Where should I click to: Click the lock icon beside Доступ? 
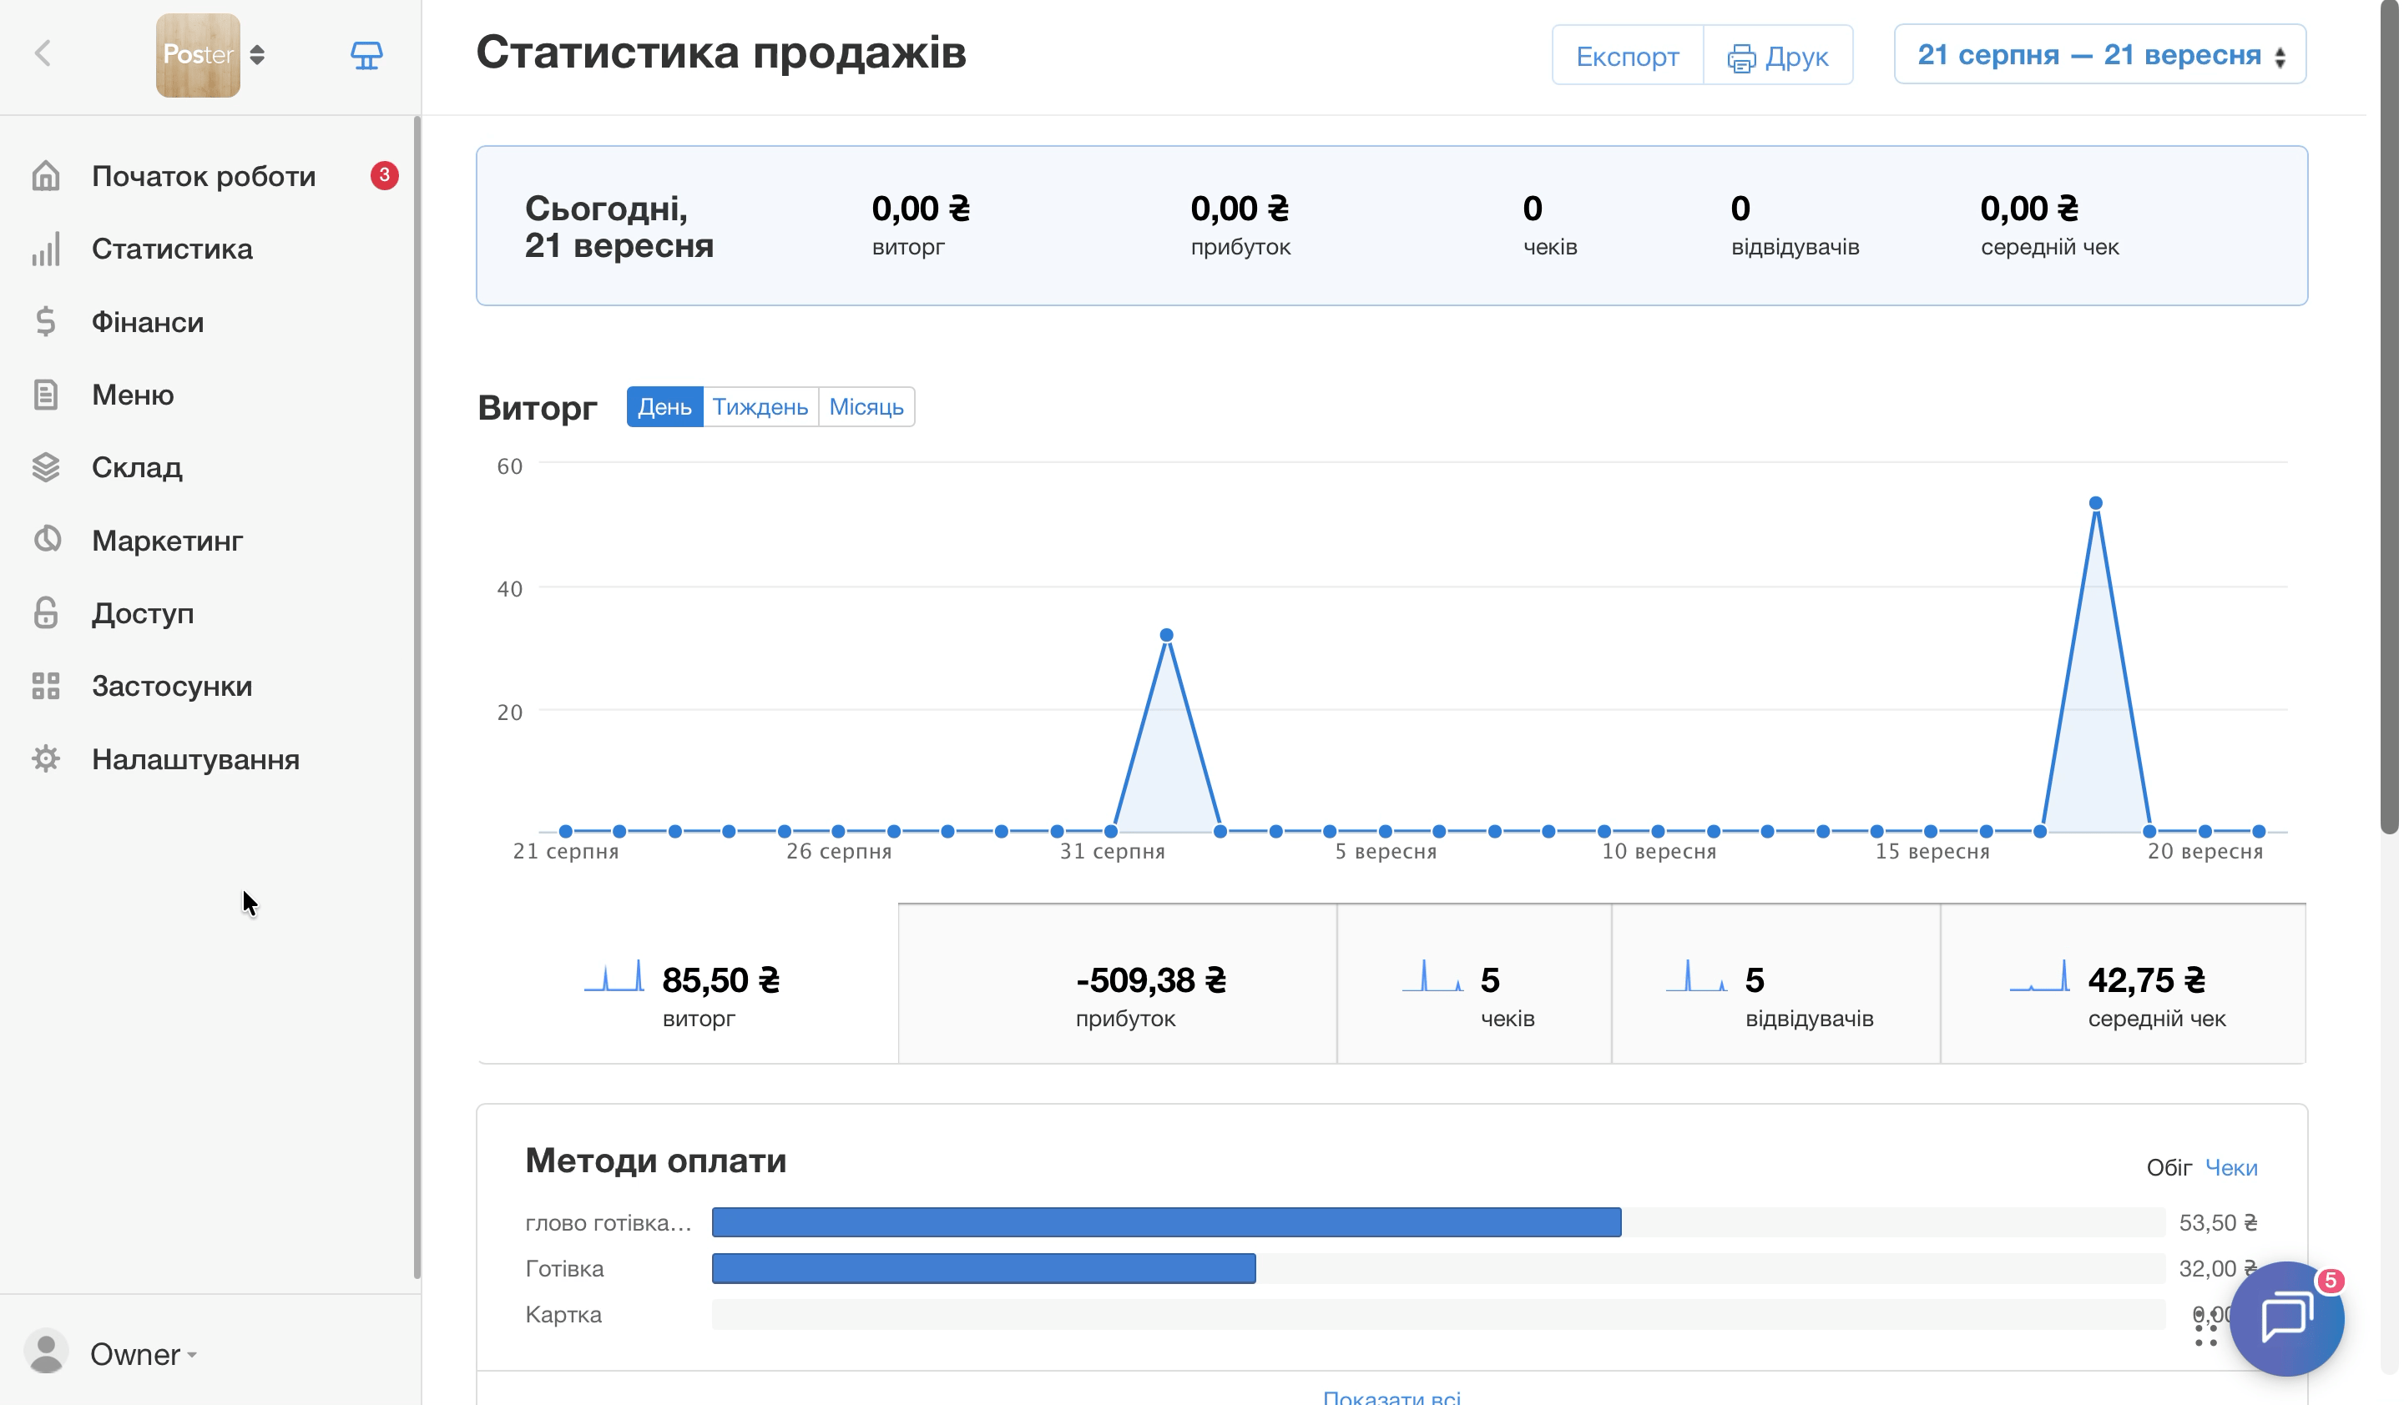point(46,613)
